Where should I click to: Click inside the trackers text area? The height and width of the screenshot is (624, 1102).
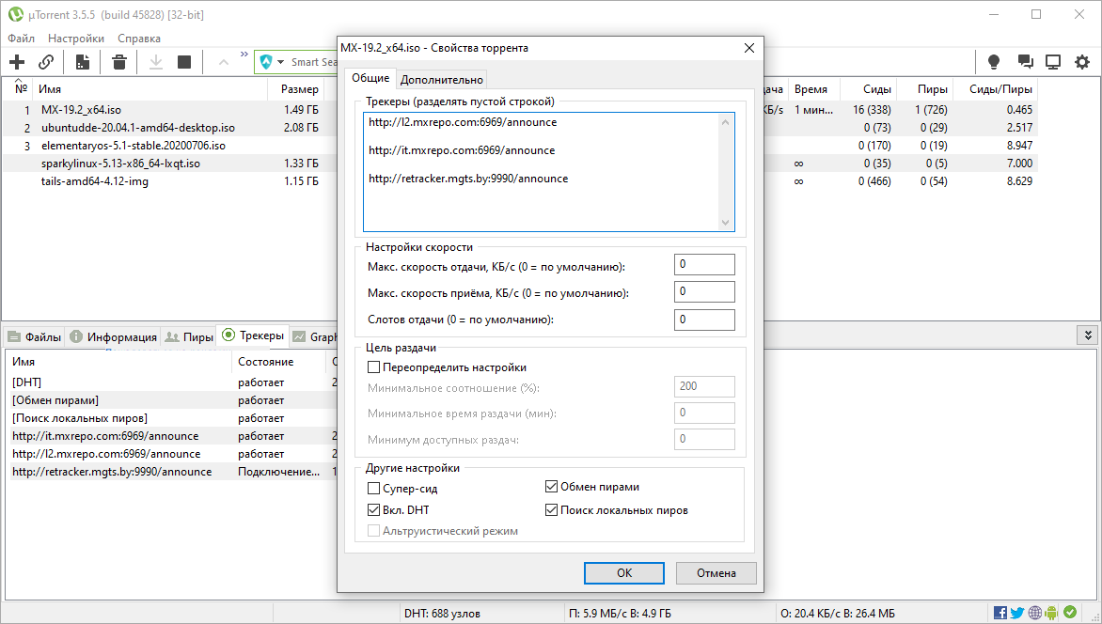(541, 172)
